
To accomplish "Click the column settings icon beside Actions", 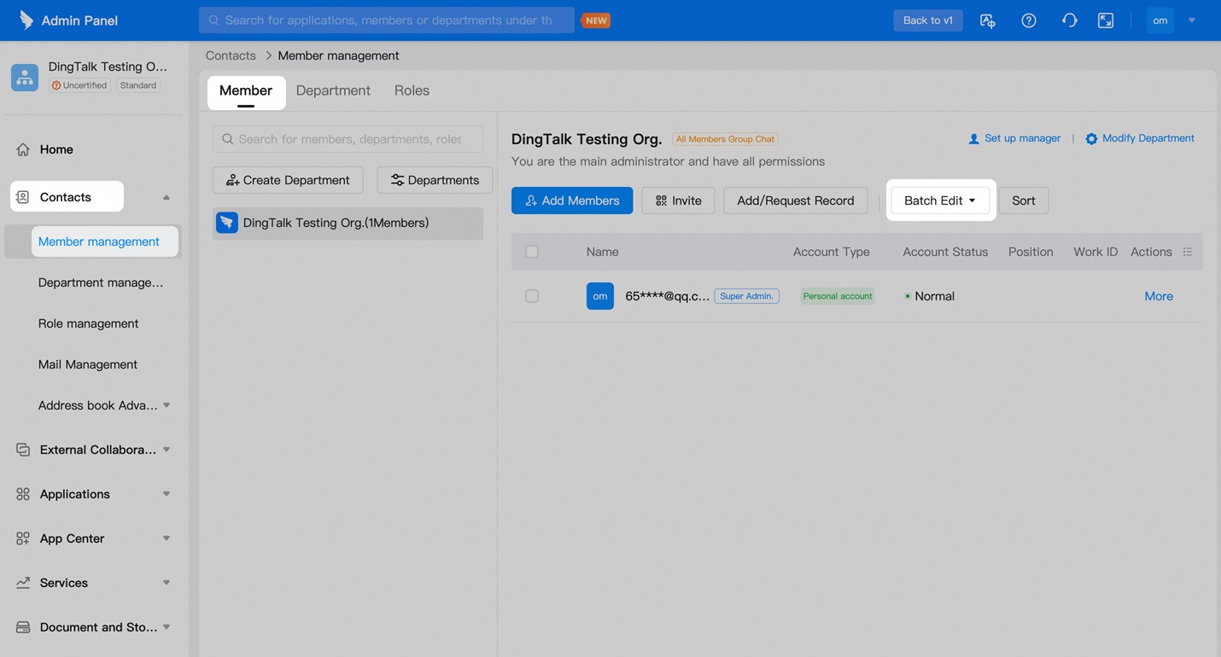I will coord(1187,252).
